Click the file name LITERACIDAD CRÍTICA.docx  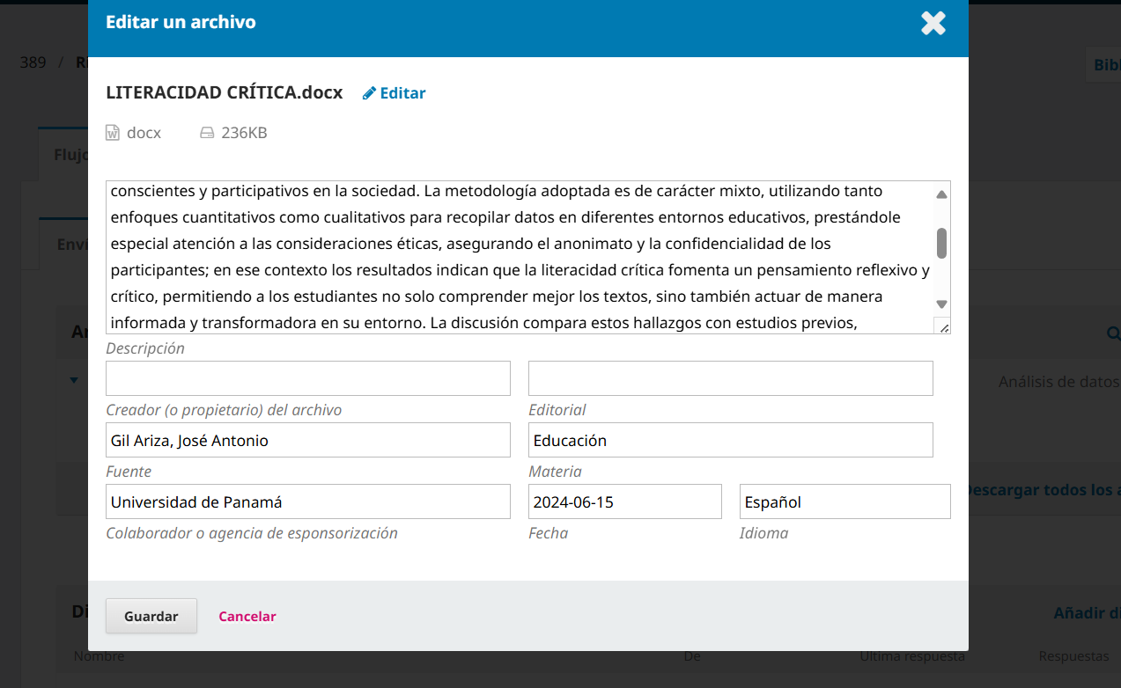tap(225, 92)
